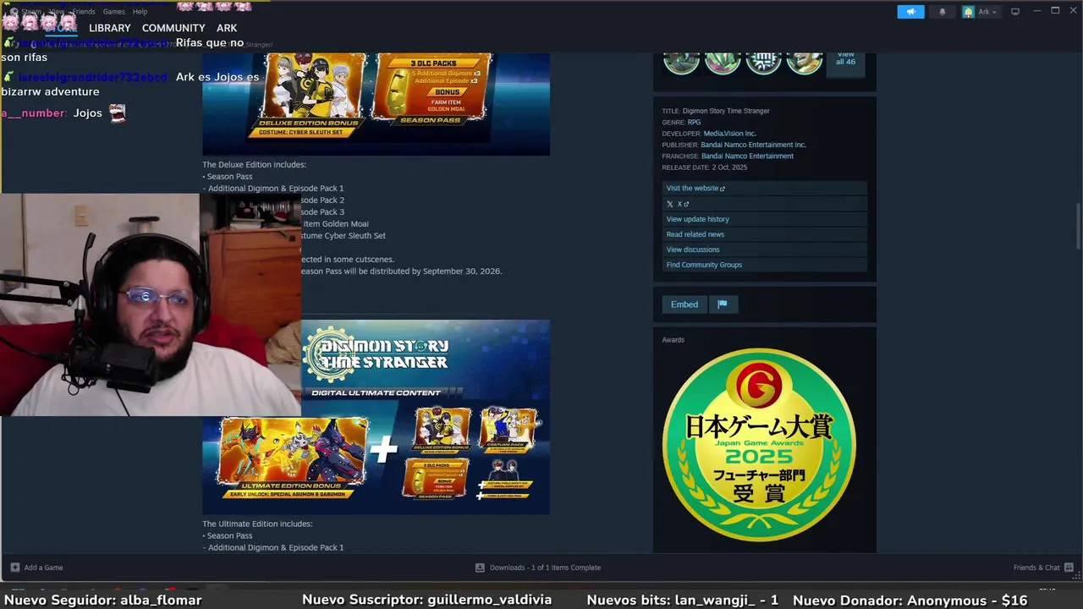The image size is (1083, 609).
Task: Click the 'The Ultimate Edition includes:' text
Action: coord(257,524)
